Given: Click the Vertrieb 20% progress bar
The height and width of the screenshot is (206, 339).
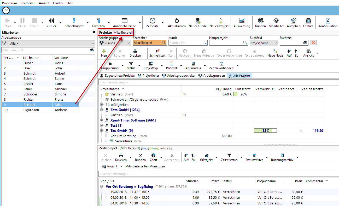Looking at the screenshot, I should coord(243,94).
